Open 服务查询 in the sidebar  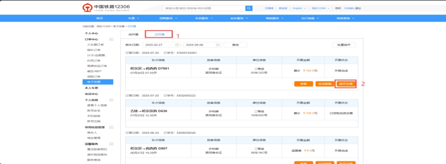94,160
